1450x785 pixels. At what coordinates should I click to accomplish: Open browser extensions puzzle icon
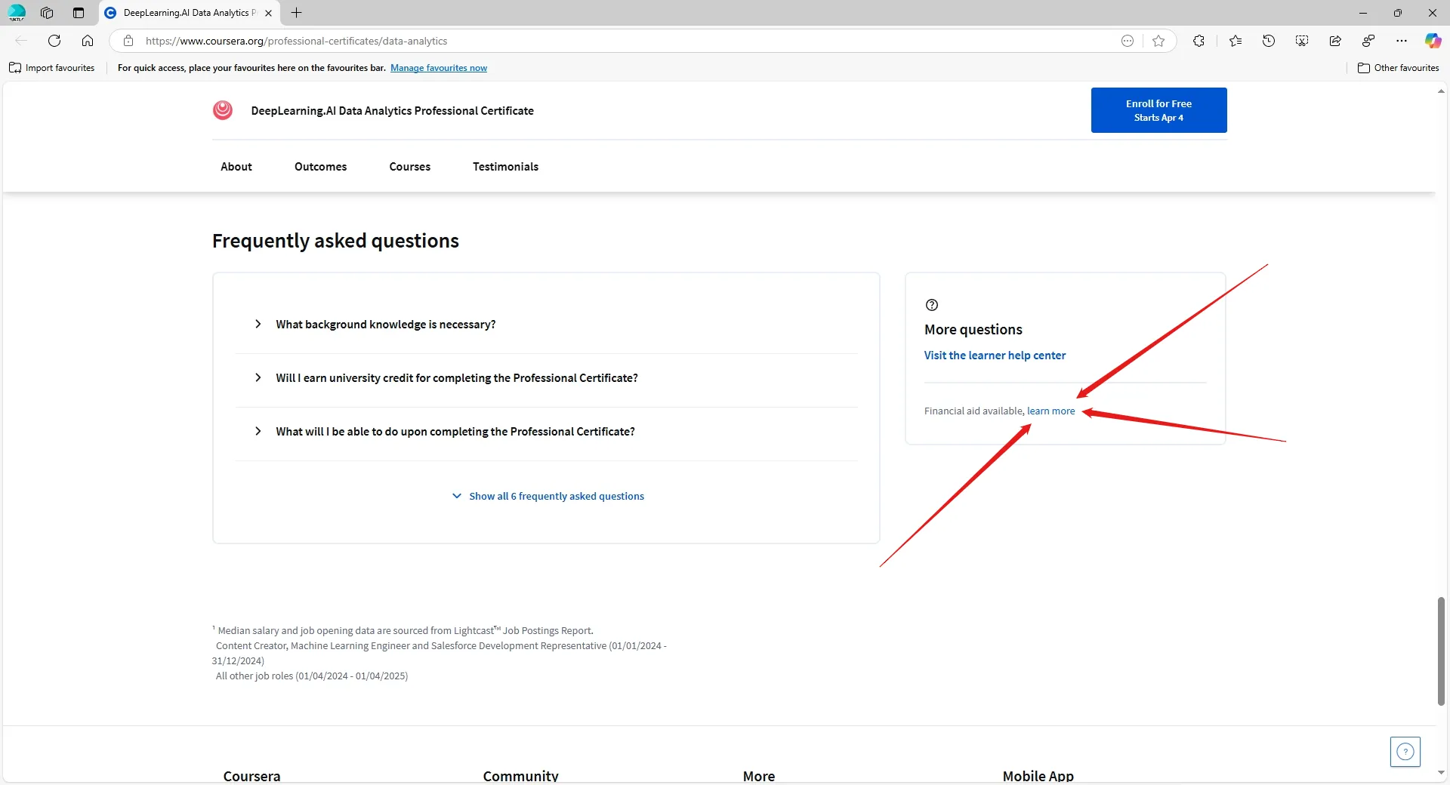tap(1199, 41)
